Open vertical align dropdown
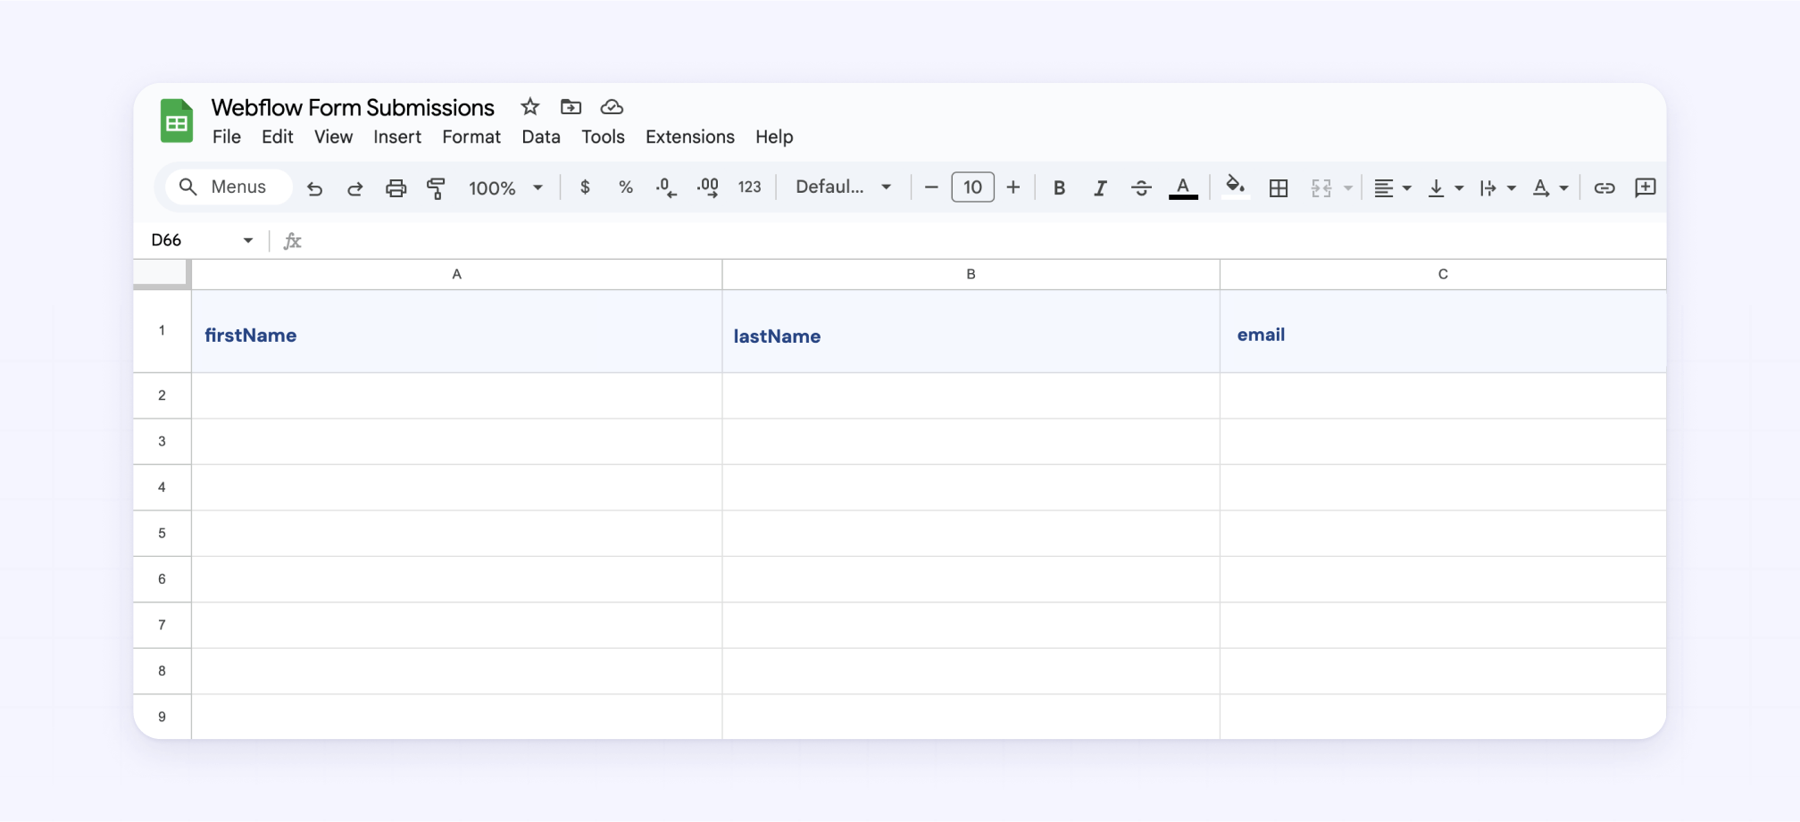This screenshot has width=1800, height=822. pyautogui.click(x=1446, y=187)
